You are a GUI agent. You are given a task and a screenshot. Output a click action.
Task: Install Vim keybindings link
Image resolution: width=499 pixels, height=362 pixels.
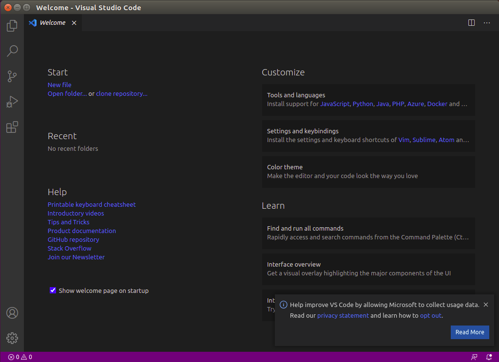point(404,140)
